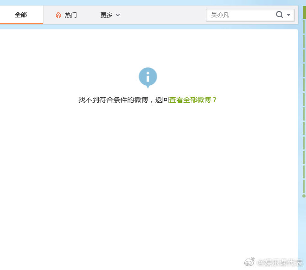This screenshot has height=270, width=306.
Task: Click the 找不到符合条件的微博 message text
Action: pyautogui.click(x=113, y=100)
